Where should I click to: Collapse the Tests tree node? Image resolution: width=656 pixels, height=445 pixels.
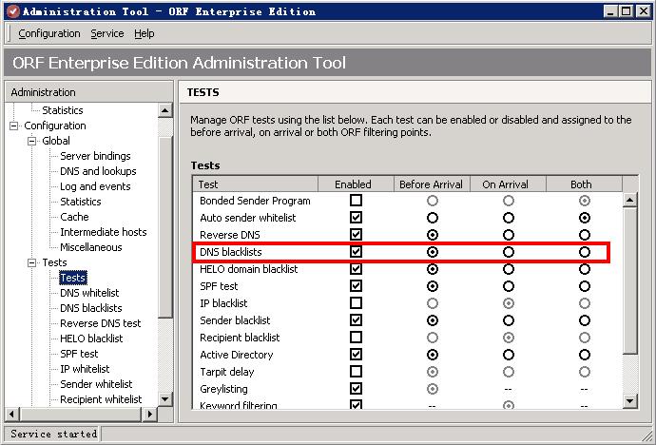click(x=31, y=262)
